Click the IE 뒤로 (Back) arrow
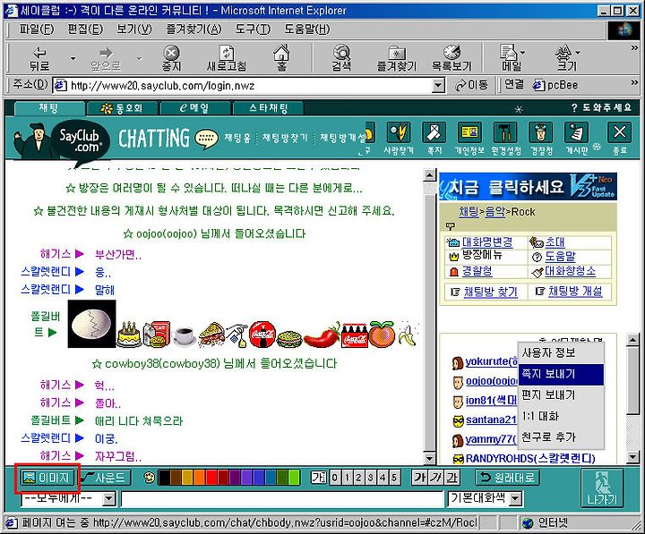The height and width of the screenshot is (534, 645). [39, 58]
